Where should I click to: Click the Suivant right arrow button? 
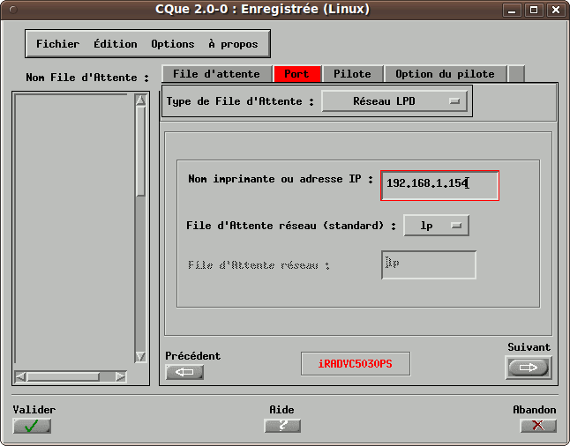[x=528, y=368]
